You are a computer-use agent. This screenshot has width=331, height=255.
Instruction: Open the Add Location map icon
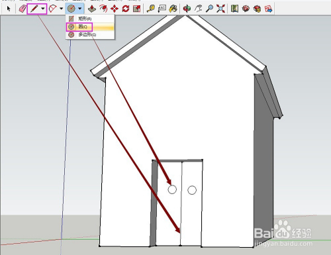(234, 9)
